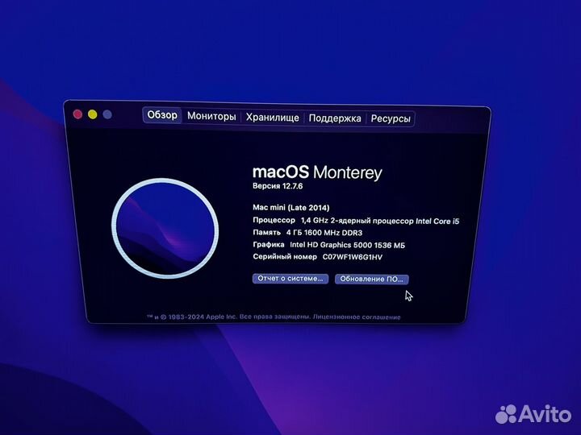Screen dimensions: 581x435
Task: Open the Мониторы tab
Action: click(x=211, y=116)
